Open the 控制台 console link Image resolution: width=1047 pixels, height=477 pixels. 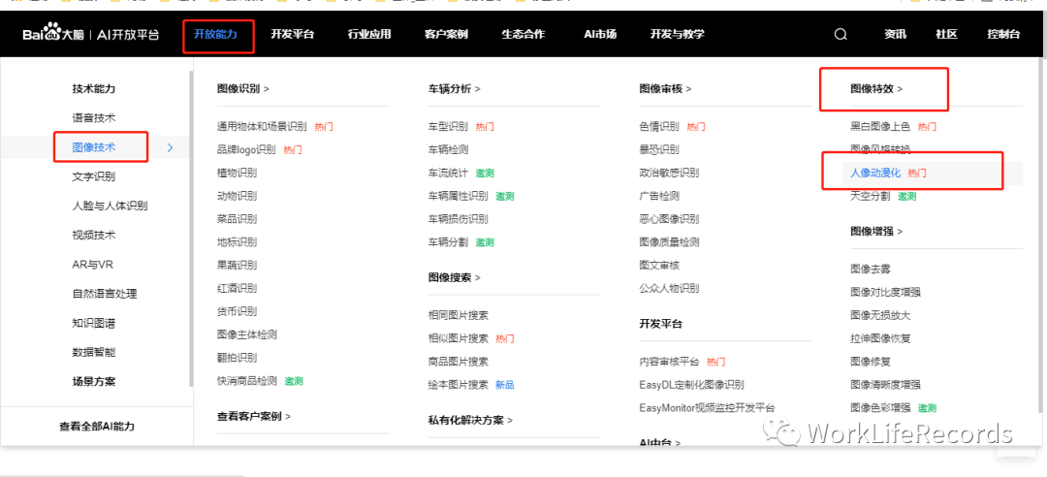(x=1003, y=35)
